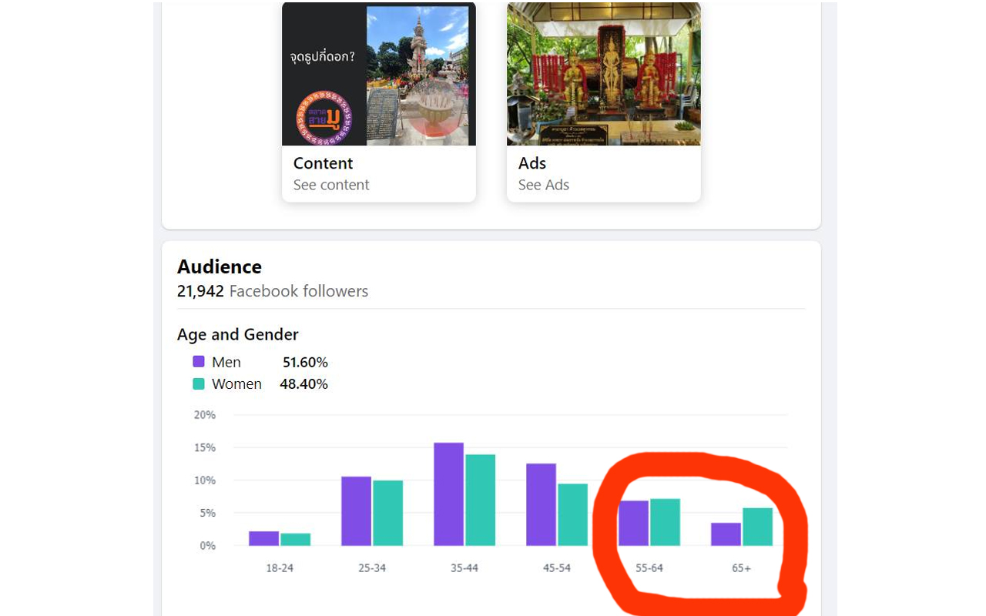Screen dimensions: 986x616
Task: Open the Content card thumbnail image
Action: click(x=379, y=75)
